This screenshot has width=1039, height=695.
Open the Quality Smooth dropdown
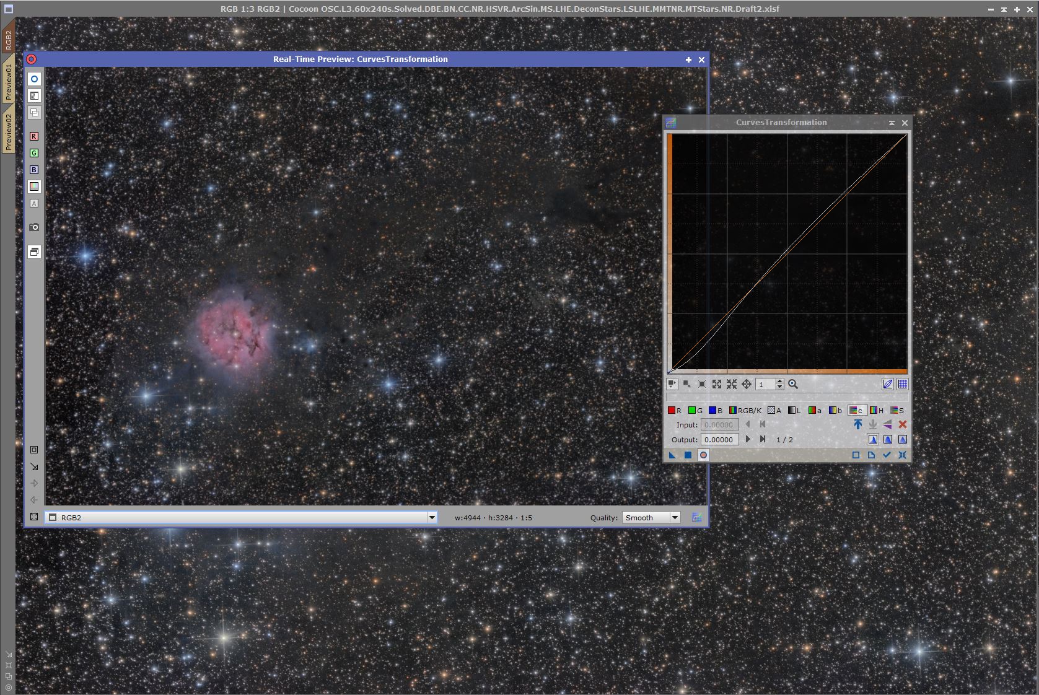tap(675, 517)
